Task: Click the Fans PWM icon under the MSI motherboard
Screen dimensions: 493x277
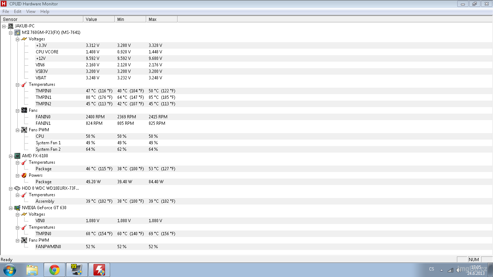Action: click(x=24, y=130)
